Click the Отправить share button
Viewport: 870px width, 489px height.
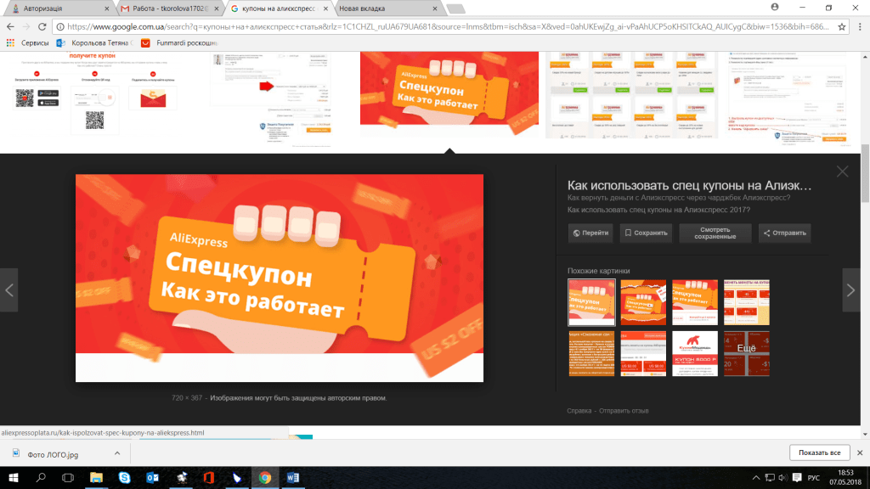(x=784, y=233)
